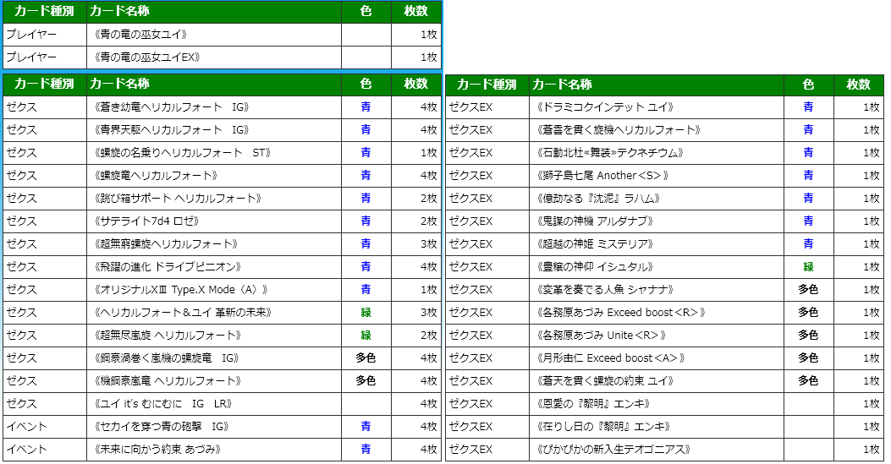Select 《ぴかぴかの新入生テオゴニアス》 card name

tap(614, 450)
